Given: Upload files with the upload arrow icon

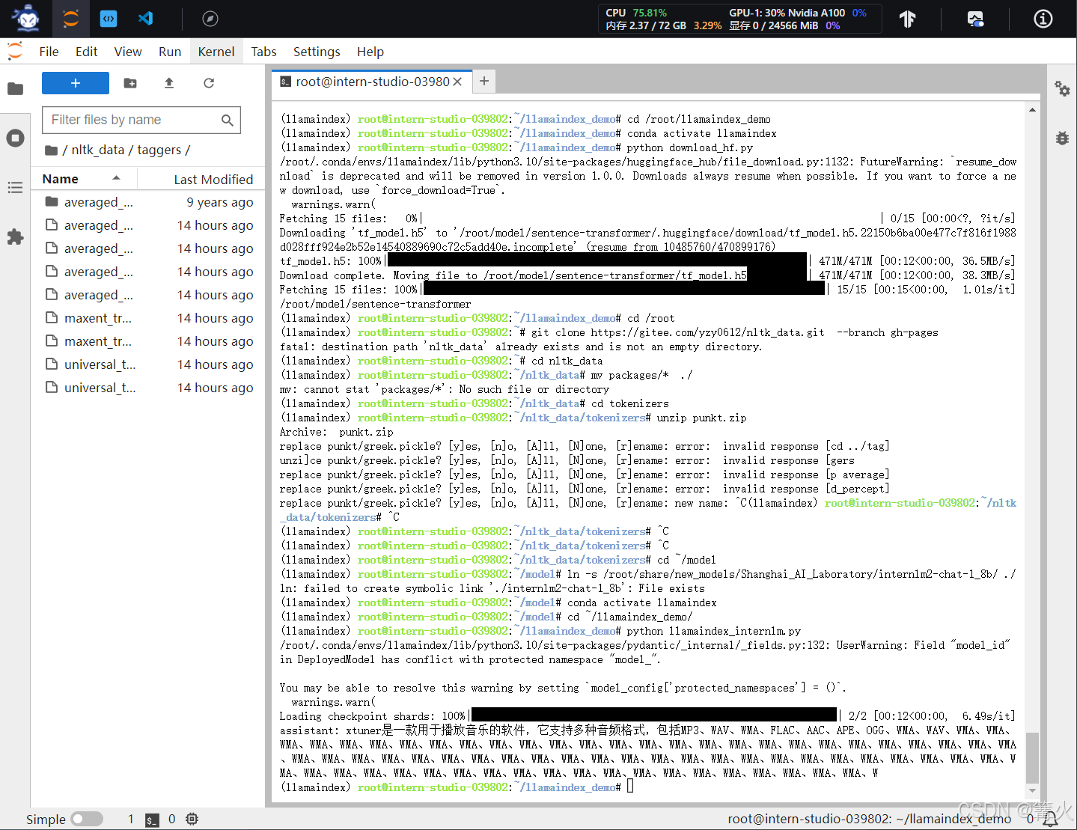Looking at the screenshot, I should 168,83.
